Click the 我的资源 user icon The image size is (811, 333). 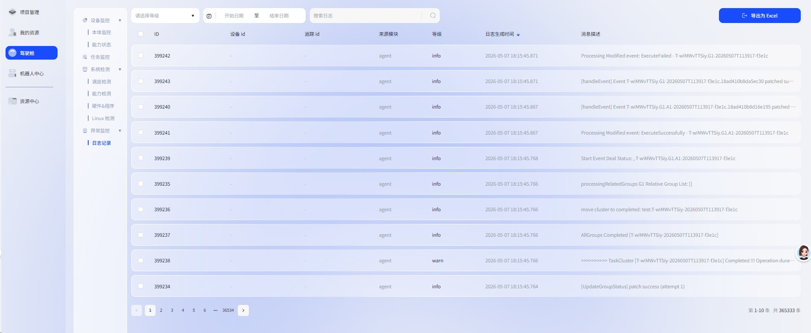tap(12, 32)
